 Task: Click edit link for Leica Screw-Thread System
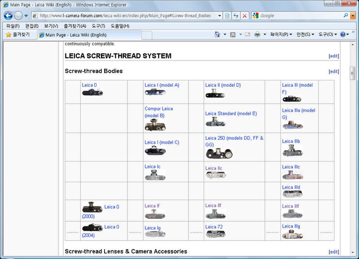334,56
